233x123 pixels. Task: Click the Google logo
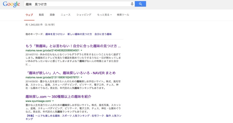11,4
